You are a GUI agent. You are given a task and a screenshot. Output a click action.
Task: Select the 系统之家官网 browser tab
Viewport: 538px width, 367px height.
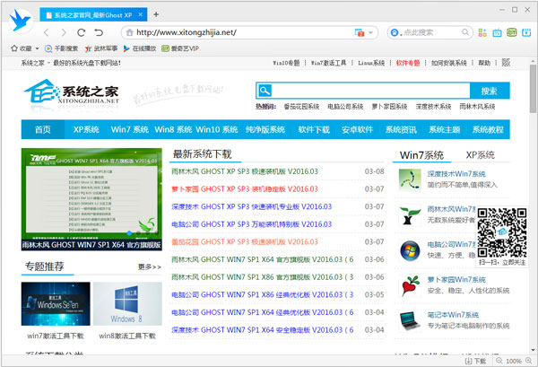(x=93, y=14)
